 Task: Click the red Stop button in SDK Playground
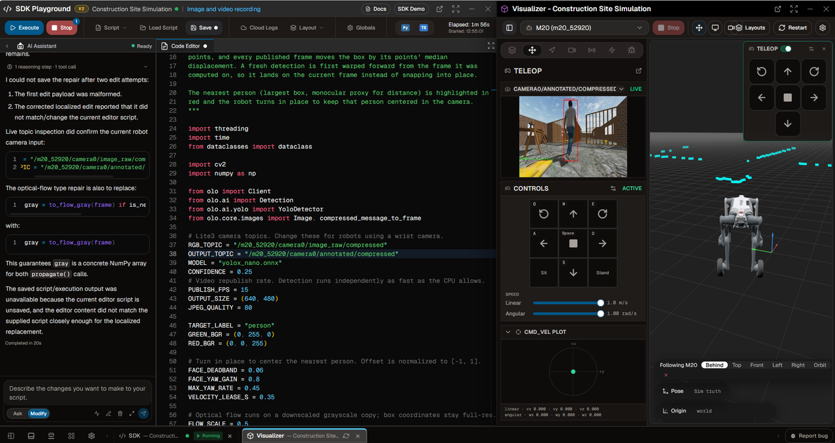61,28
